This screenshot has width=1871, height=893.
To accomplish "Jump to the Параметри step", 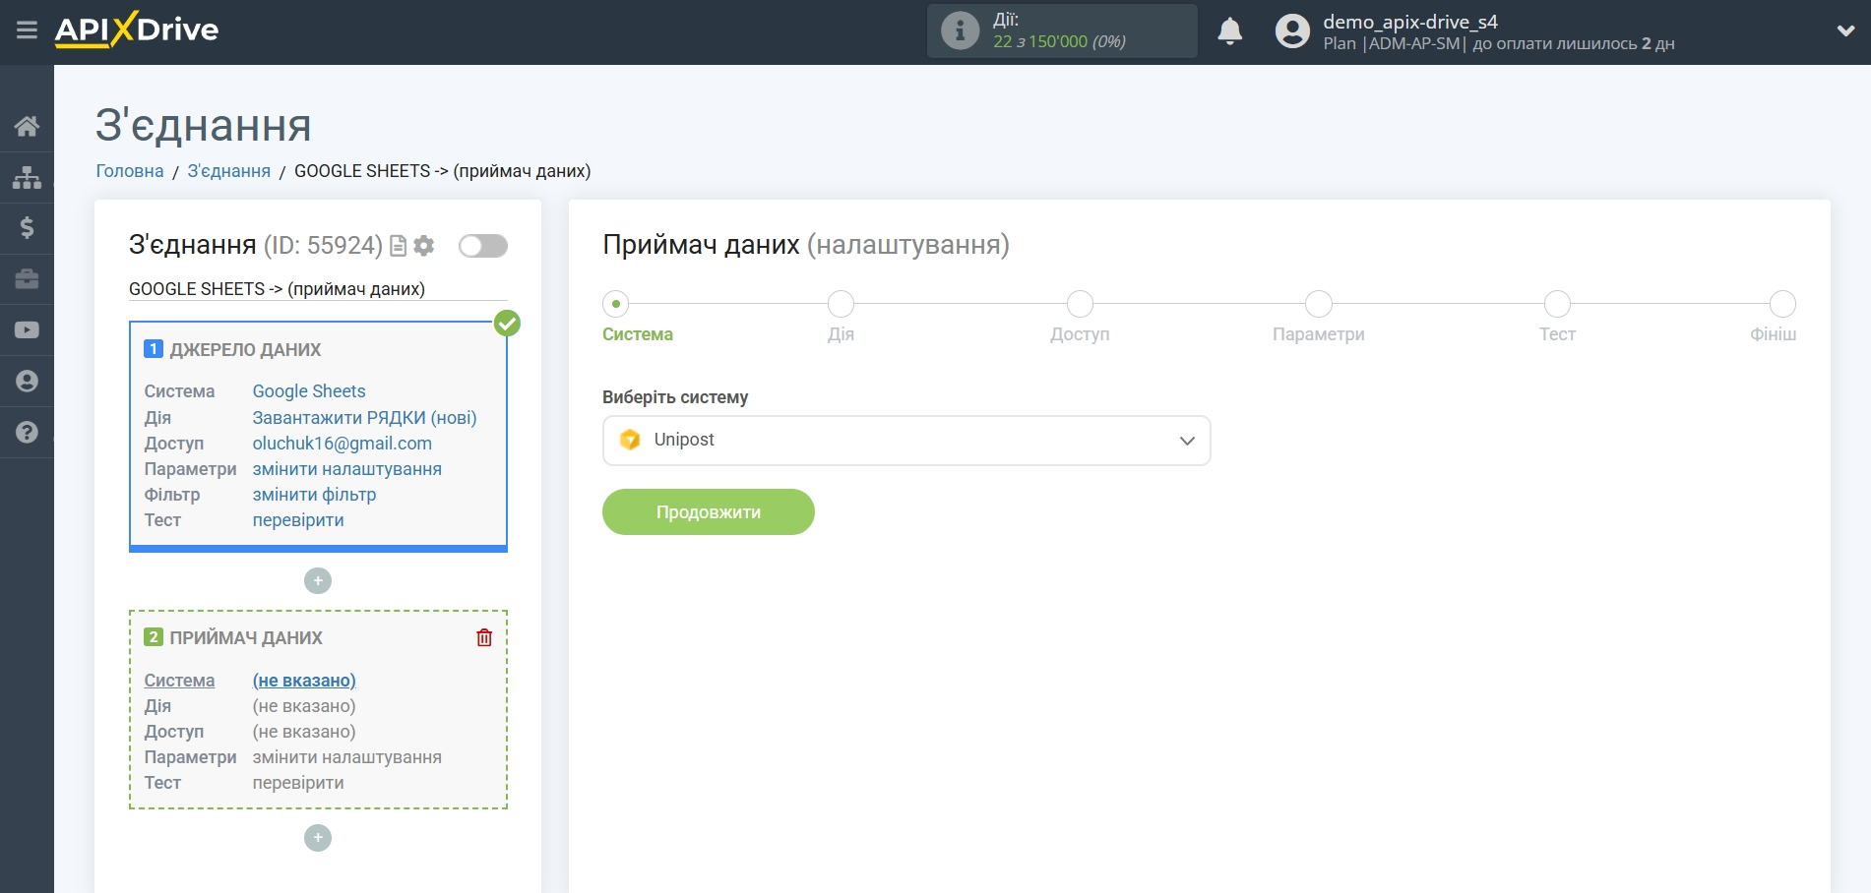I will [x=1318, y=304].
